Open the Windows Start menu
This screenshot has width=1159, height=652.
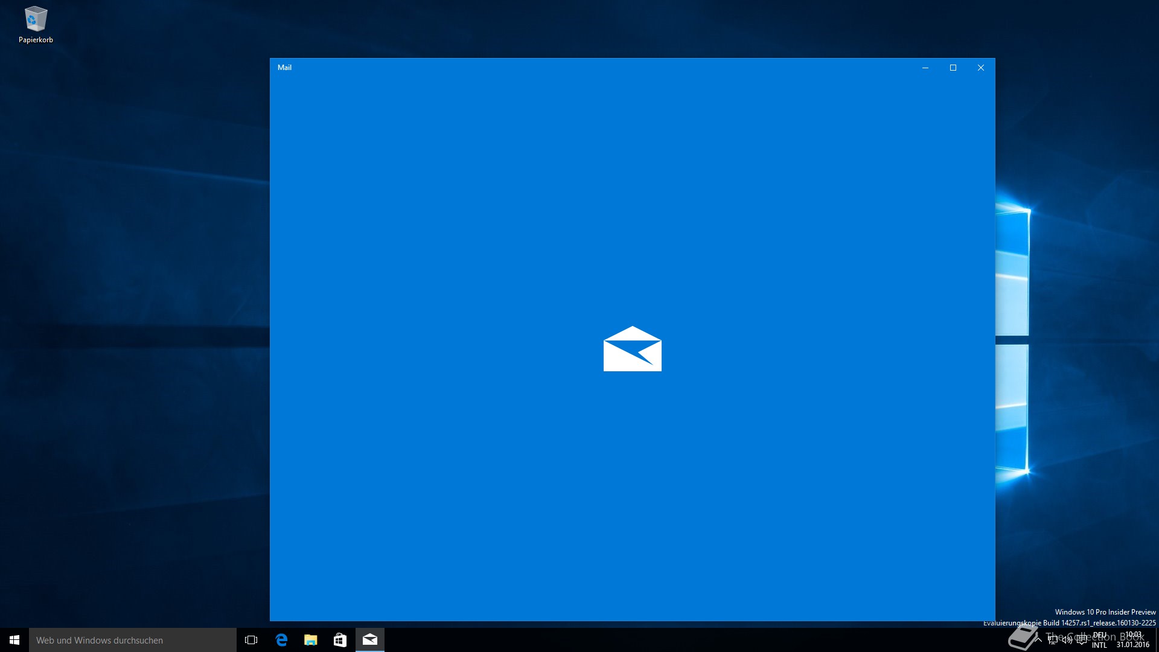click(x=14, y=640)
